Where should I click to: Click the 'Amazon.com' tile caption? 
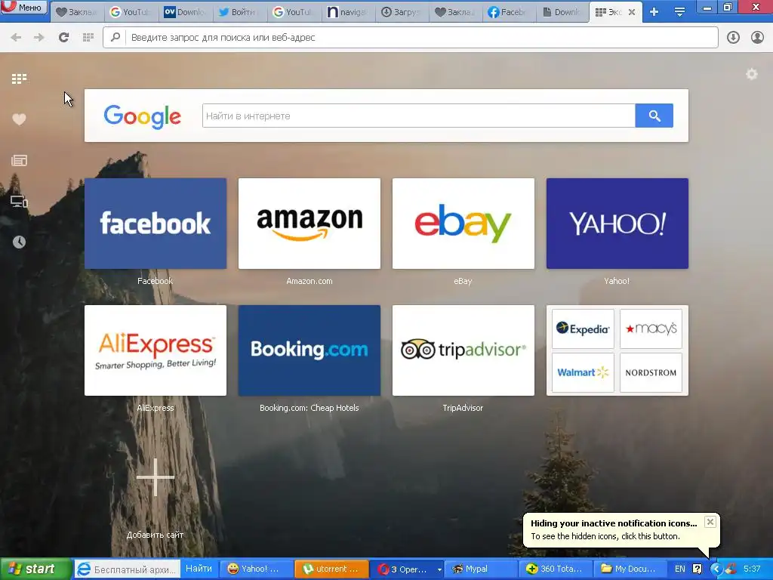310,281
